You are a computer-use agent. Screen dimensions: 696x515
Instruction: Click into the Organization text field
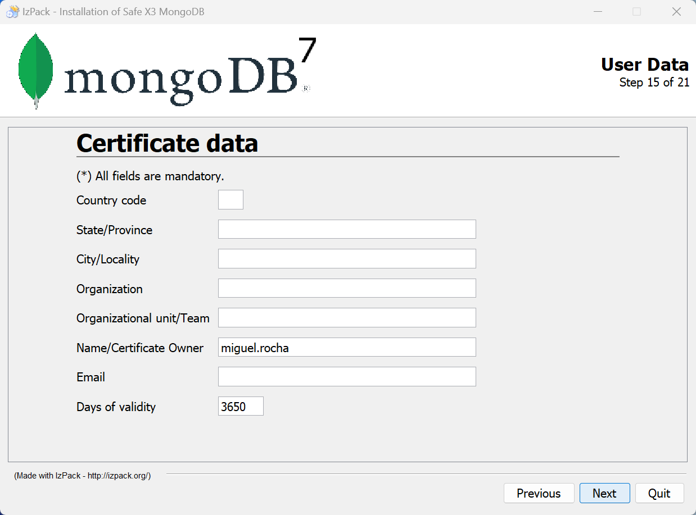click(x=347, y=289)
